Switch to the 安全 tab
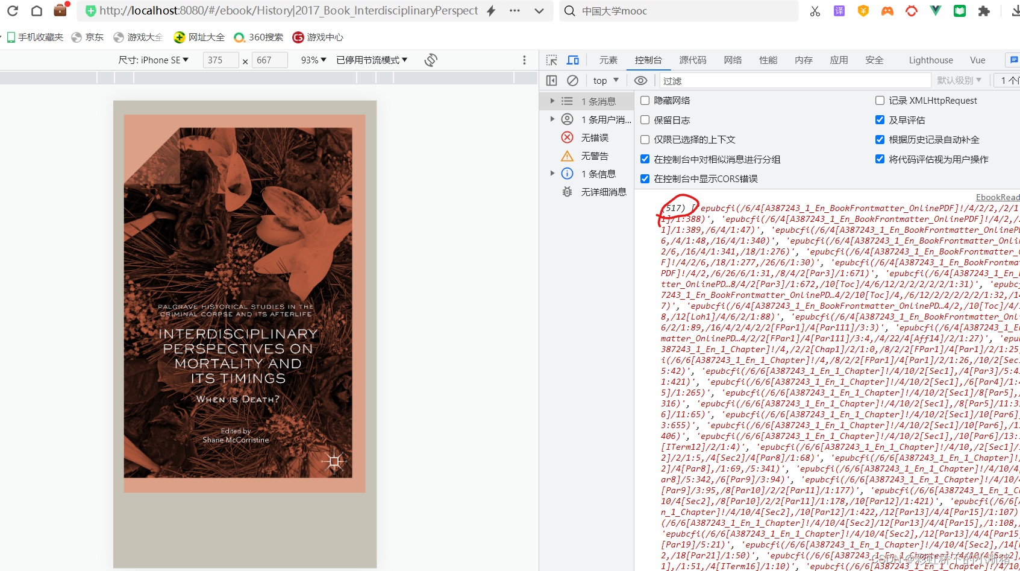Image resolution: width=1020 pixels, height=571 pixels. [x=874, y=60]
